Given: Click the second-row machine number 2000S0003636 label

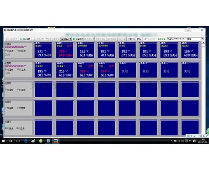Looking at the screenshot, I should tap(15, 66).
